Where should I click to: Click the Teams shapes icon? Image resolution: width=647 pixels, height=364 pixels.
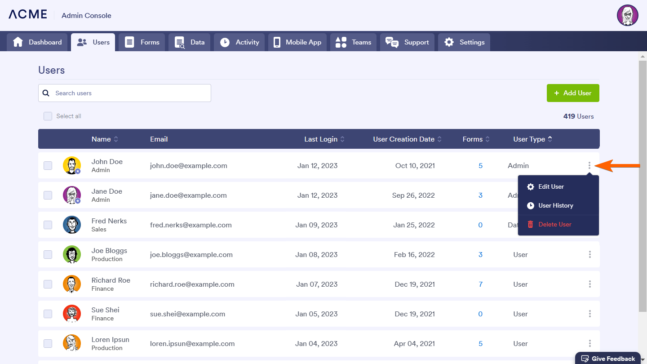coord(341,42)
